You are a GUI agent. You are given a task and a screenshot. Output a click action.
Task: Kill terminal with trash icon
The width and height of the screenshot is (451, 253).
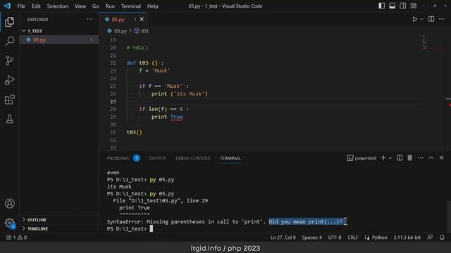[409, 158]
